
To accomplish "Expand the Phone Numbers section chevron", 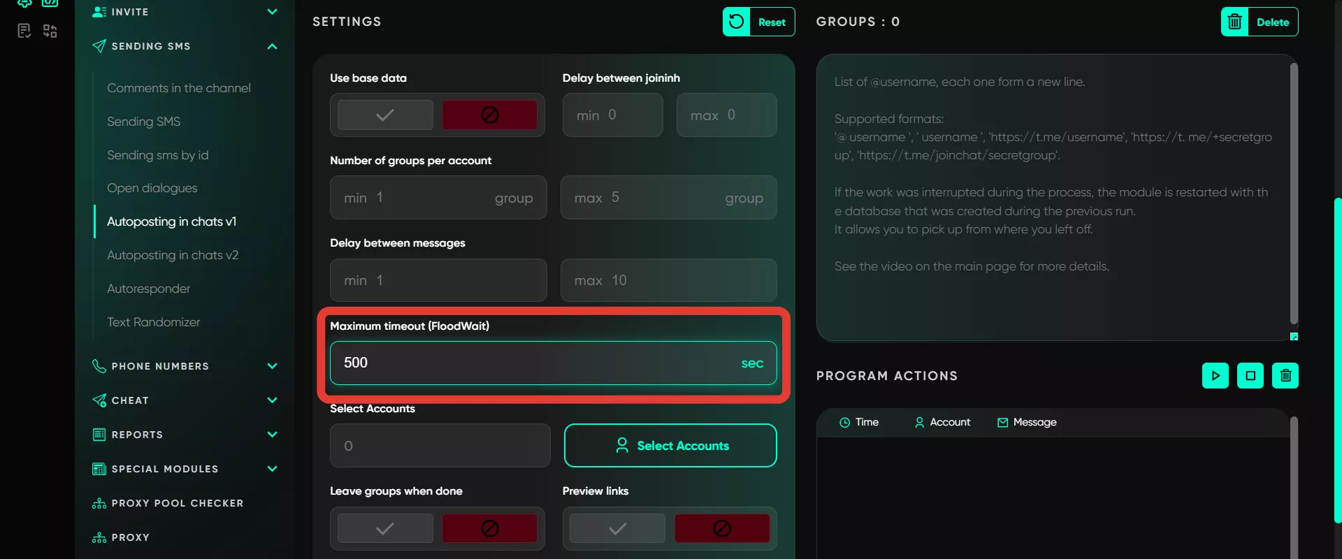I will [x=272, y=366].
